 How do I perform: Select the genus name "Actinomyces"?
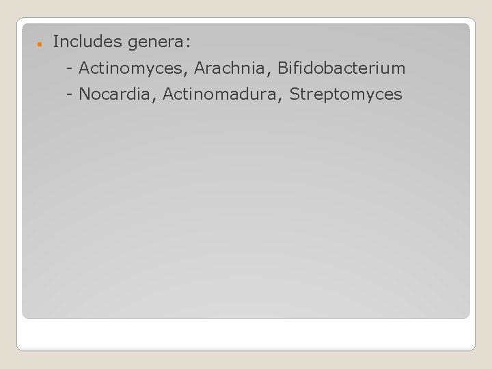[x=131, y=69]
